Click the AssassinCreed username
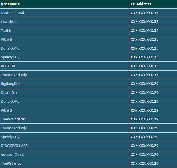This screenshot has width=177, height=168. 12,154
